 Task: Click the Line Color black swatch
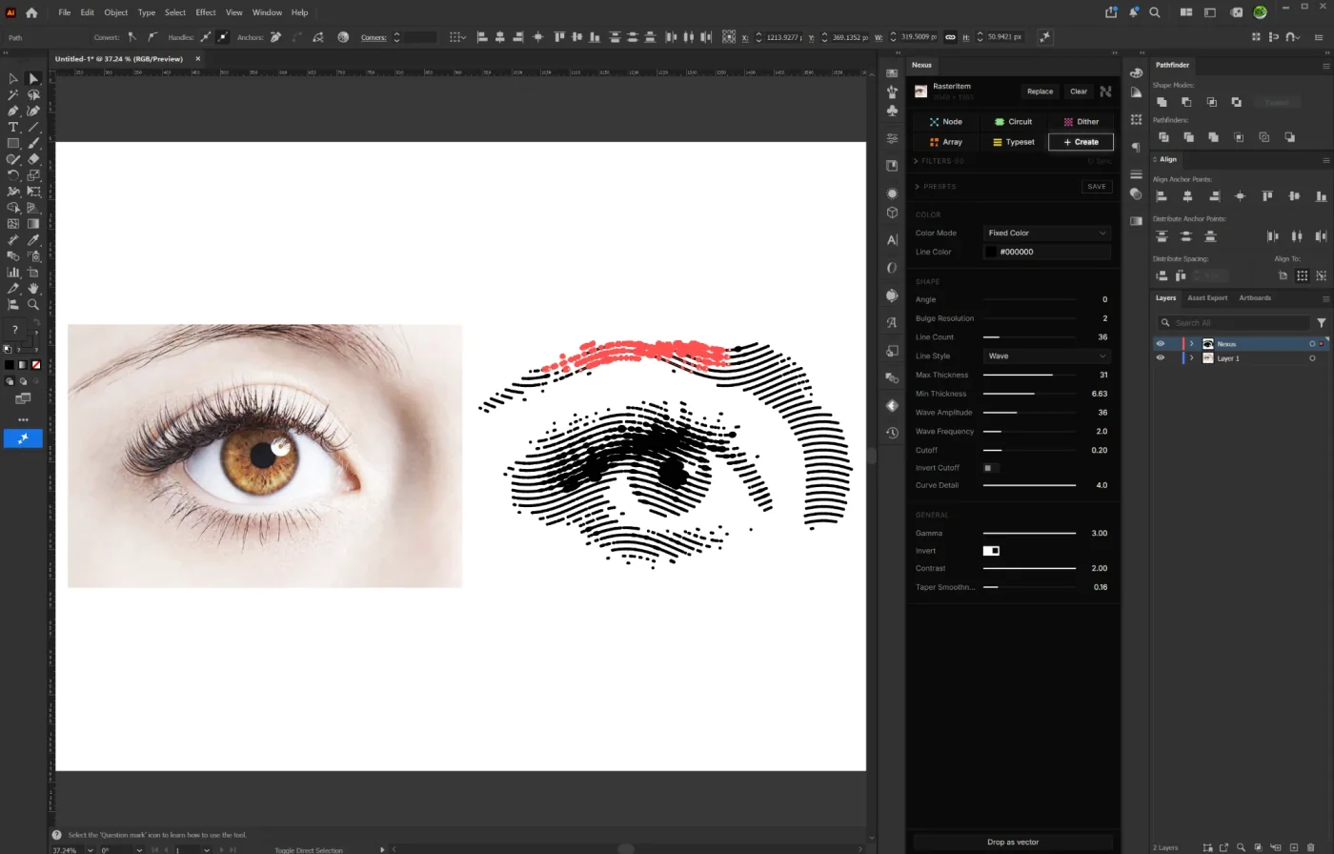pyautogui.click(x=991, y=253)
